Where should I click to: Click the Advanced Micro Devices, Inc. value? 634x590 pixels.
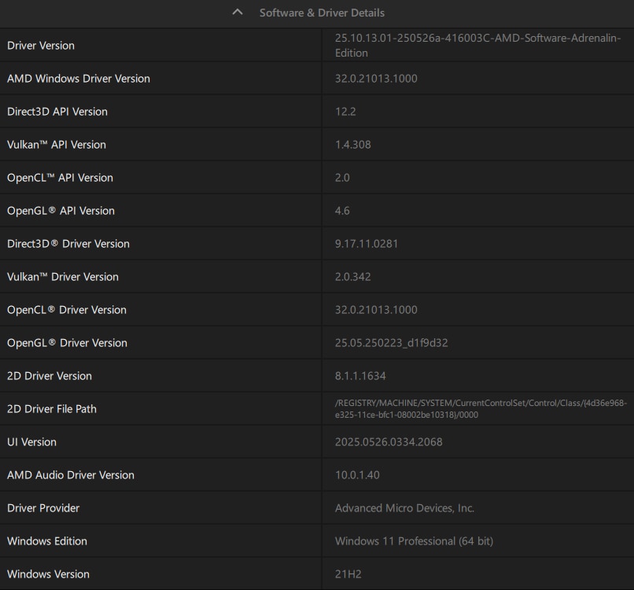tap(404, 508)
